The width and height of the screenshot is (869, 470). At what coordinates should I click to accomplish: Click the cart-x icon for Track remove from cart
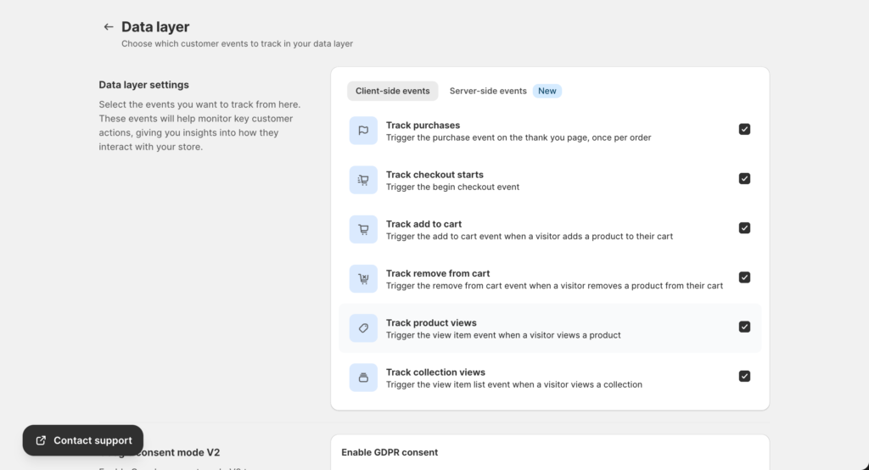click(x=363, y=278)
